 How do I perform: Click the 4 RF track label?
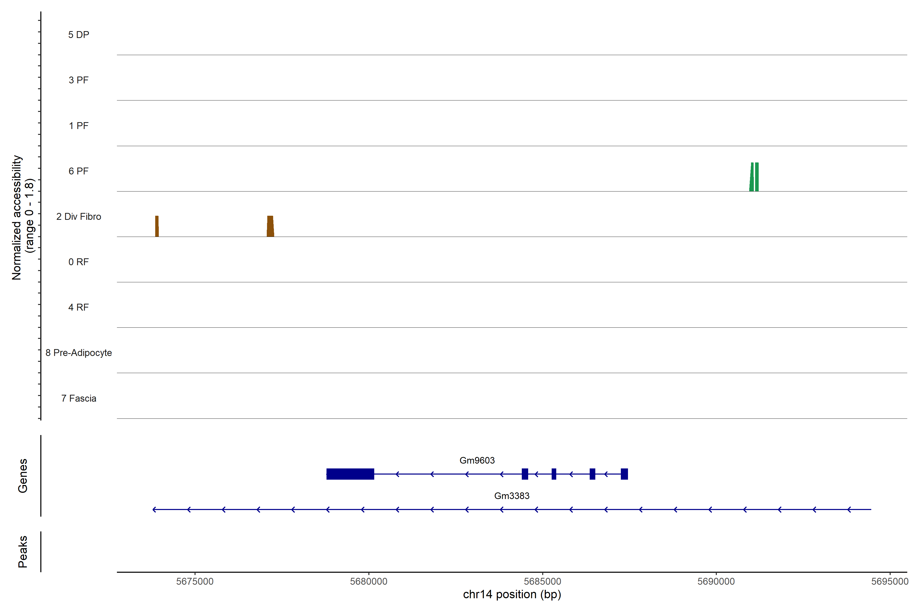click(x=79, y=308)
